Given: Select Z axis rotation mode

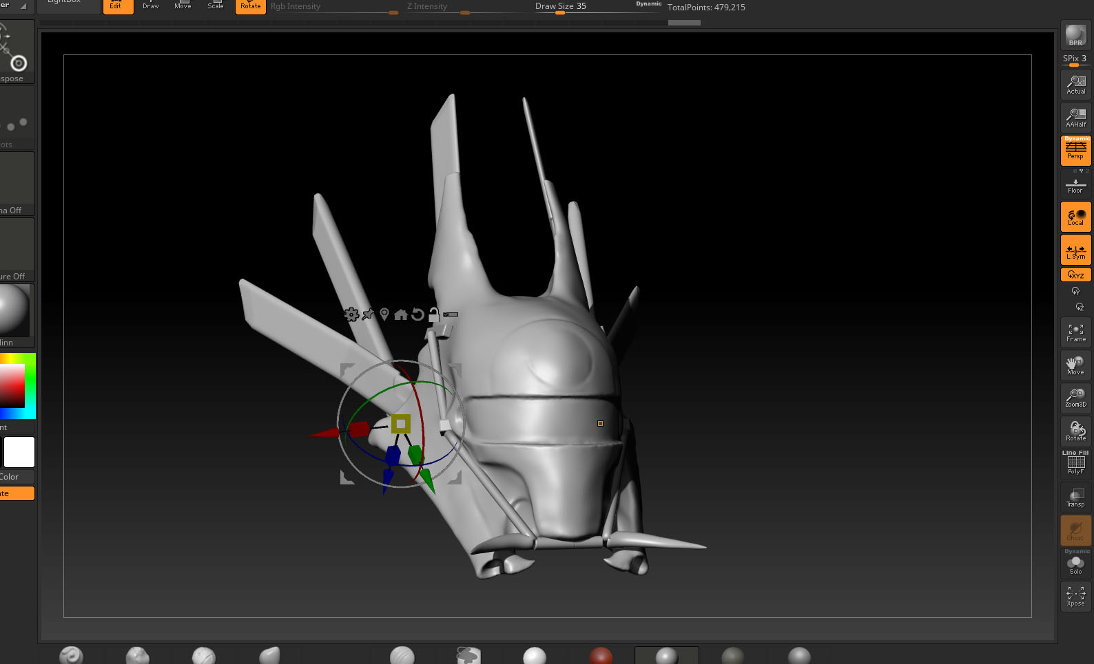Looking at the screenshot, I should [1080, 307].
